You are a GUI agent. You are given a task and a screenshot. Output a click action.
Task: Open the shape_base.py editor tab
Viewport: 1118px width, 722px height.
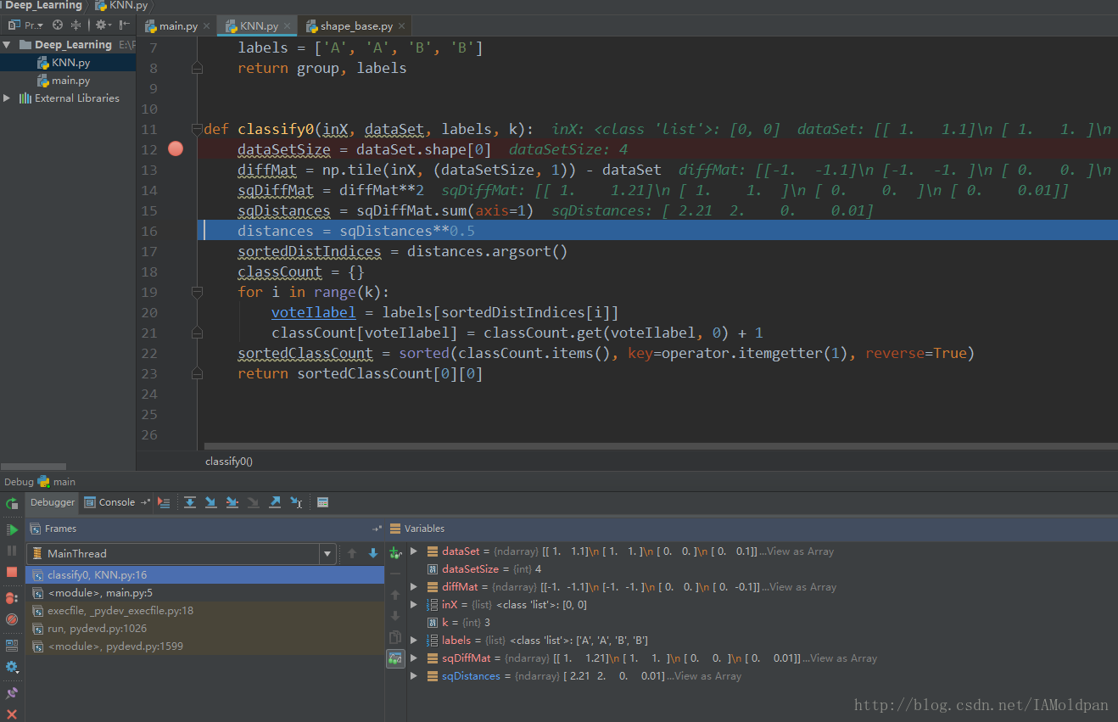click(x=356, y=26)
